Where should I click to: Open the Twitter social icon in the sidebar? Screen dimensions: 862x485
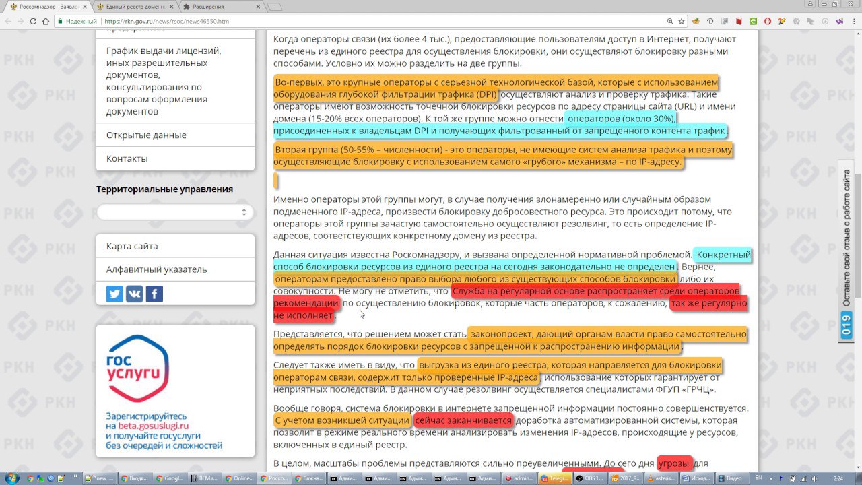(114, 294)
